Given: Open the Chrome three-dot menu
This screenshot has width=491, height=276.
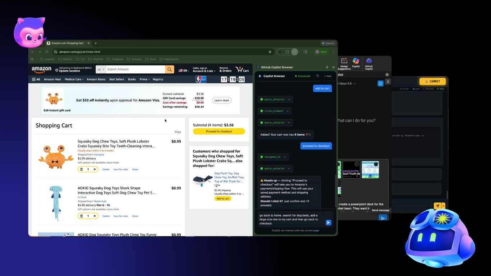Looking at the screenshot, I should click(x=334, y=52).
